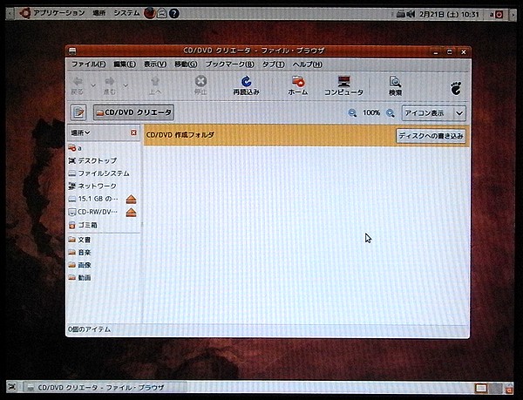523x400 pixels.
Task: Open the 音楽 bookmark folder
Action: [104, 253]
